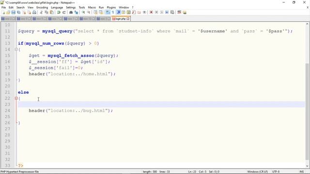Create a new document with New icon
Screen dimensions: 310x174
coord(3,12)
